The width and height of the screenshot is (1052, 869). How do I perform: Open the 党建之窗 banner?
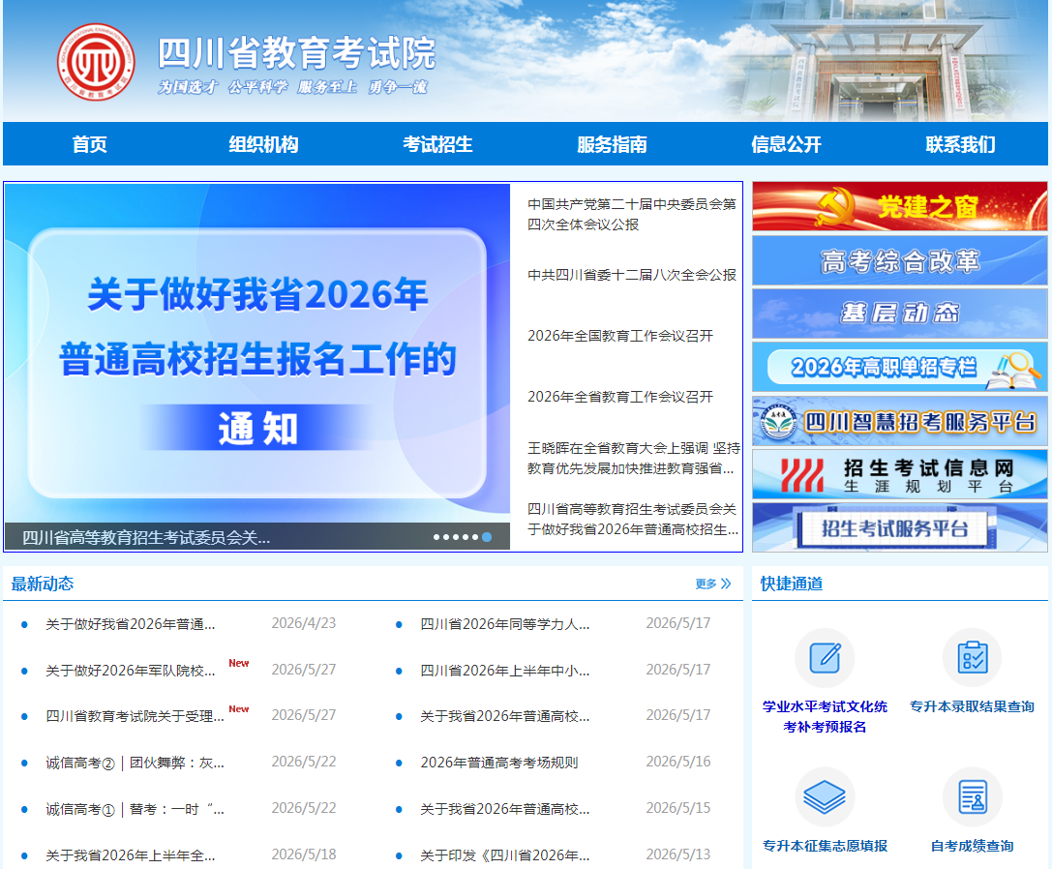pyautogui.click(x=900, y=207)
